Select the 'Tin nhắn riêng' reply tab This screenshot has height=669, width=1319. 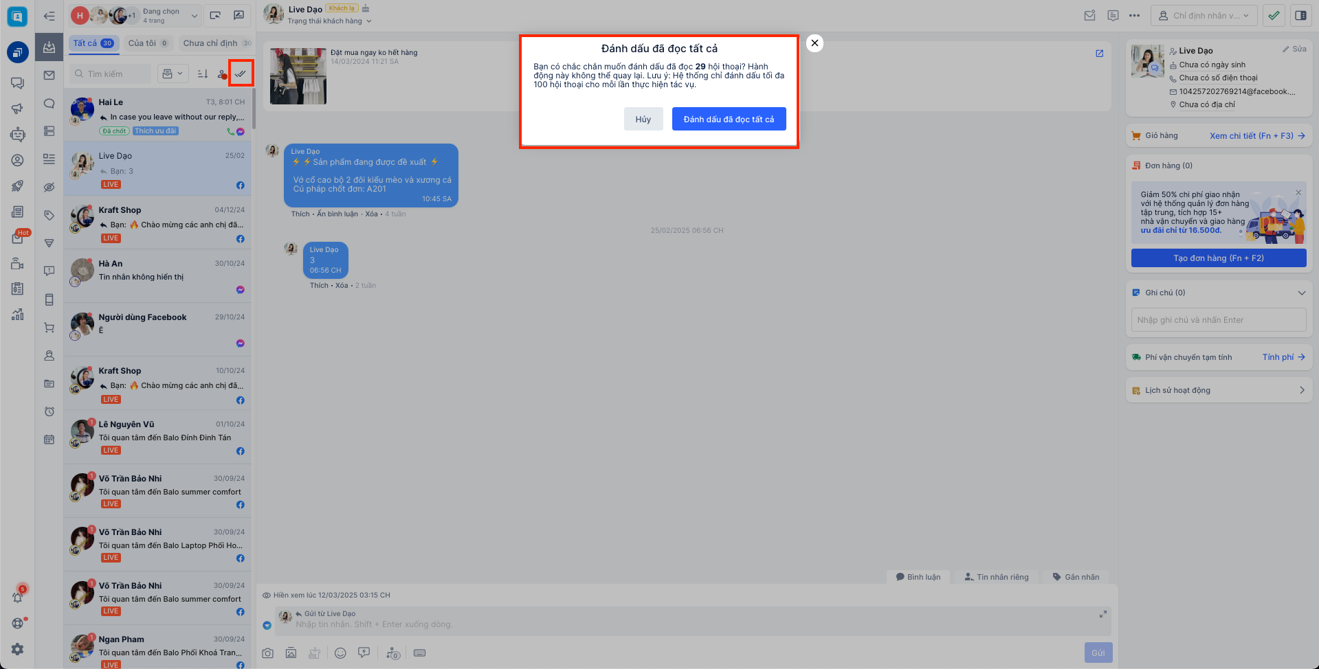(997, 577)
